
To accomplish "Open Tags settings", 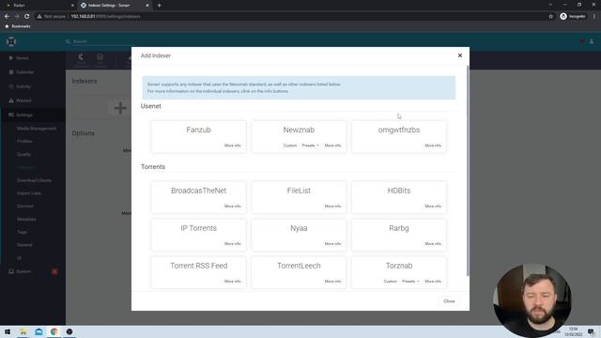I will (22, 232).
